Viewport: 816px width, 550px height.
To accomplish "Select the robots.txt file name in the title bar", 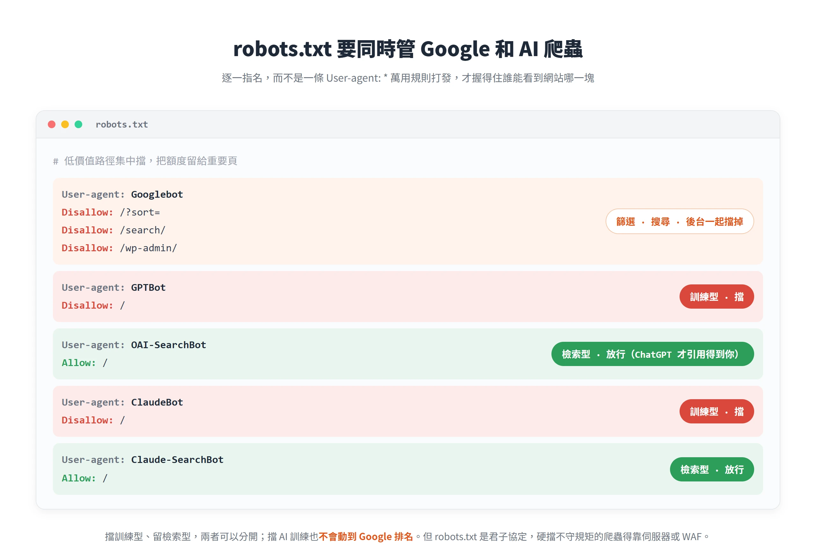I will (x=122, y=125).
